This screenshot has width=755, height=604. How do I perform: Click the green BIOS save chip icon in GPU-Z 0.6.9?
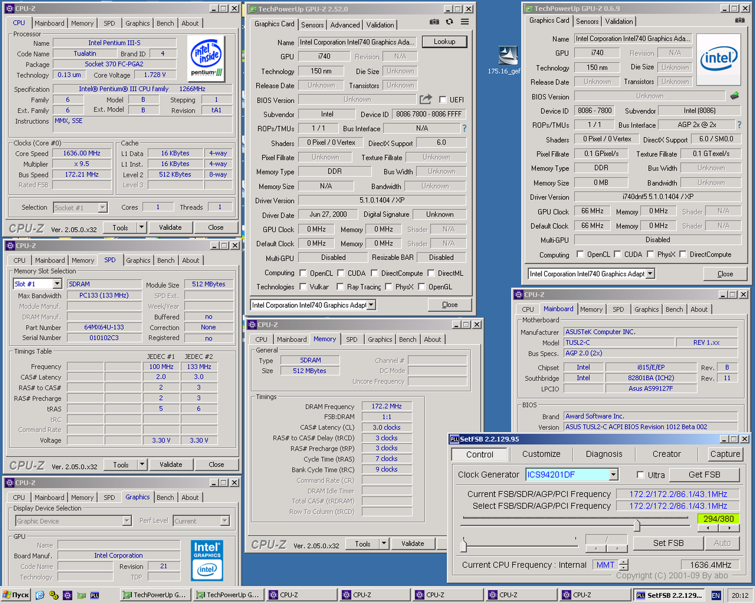pyautogui.click(x=735, y=96)
